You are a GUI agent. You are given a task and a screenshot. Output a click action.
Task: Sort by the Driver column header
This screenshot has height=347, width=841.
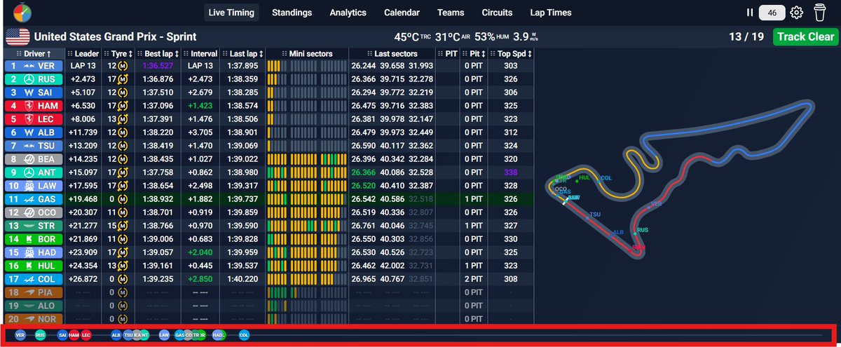tap(34, 53)
